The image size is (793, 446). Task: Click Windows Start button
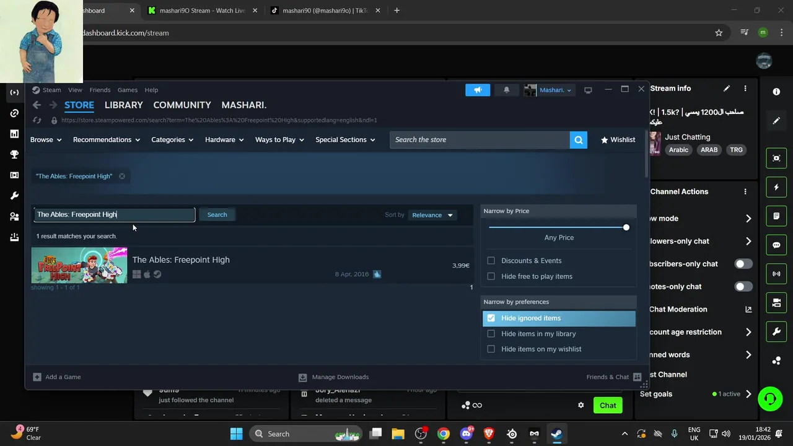pyautogui.click(x=237, y=434)
